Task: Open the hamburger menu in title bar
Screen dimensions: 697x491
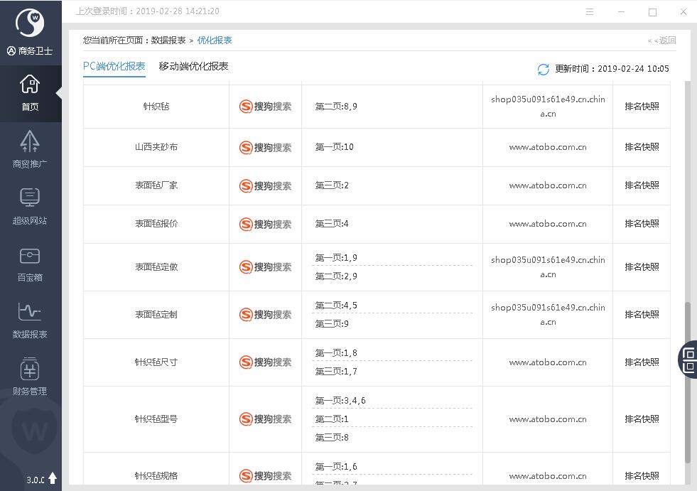Action: 590,12
